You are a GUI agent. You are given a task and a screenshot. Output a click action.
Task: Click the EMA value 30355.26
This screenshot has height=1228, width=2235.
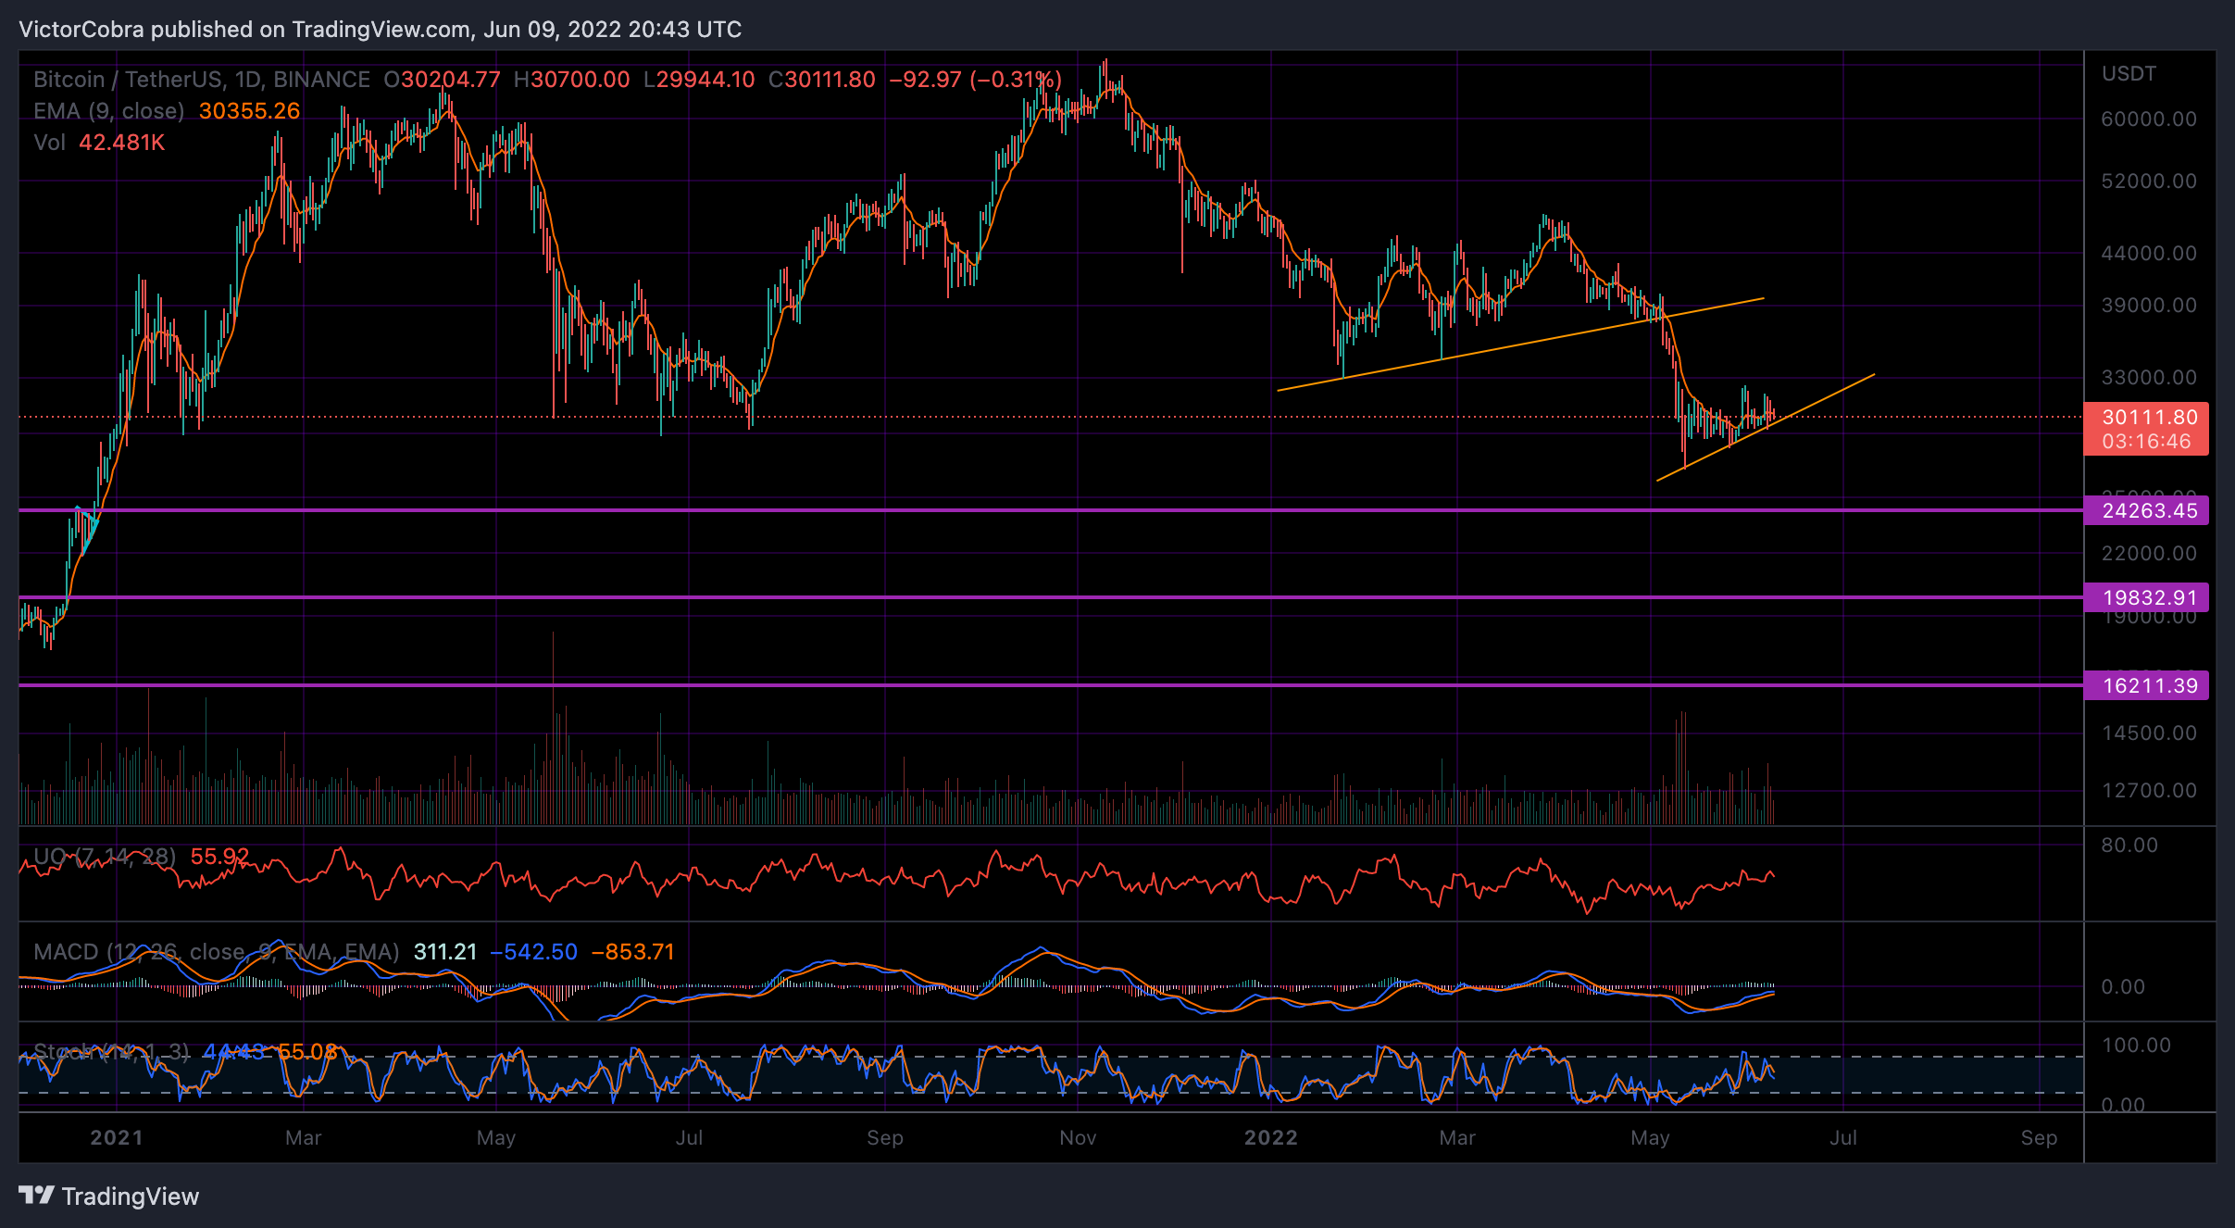[250, 111]
